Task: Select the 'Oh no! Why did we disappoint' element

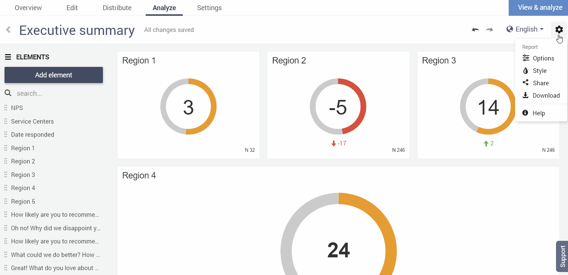Action: point(56,228)
